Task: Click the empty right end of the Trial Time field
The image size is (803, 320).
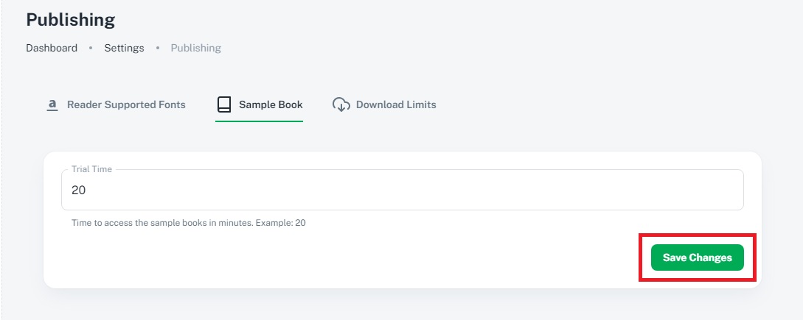Action: point(701,190)
